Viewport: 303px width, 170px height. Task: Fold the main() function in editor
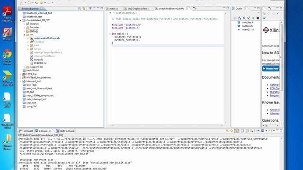pos(110,34)
